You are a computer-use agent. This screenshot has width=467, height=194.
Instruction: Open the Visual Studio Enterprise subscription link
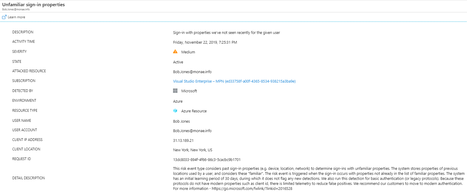pyautogui.click(x=234, y=81)
